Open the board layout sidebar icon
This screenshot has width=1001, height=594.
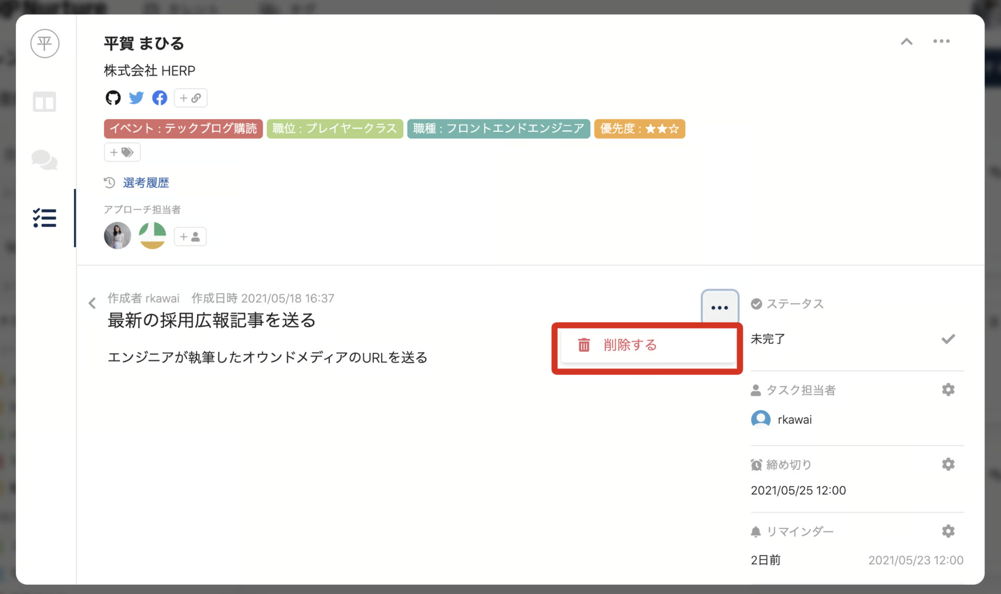pyautogui.click(x=44, y=102)
